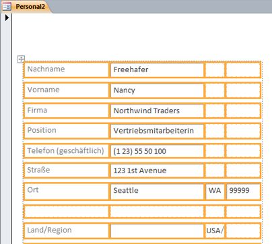Select the Vorname label
This screenshot has width=272, height=244.
[66, 90]
